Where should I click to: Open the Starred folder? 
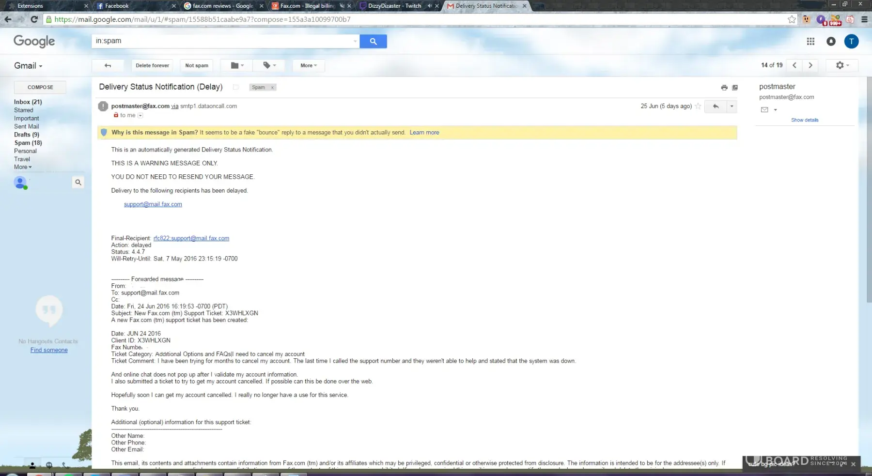click(24, 110)
